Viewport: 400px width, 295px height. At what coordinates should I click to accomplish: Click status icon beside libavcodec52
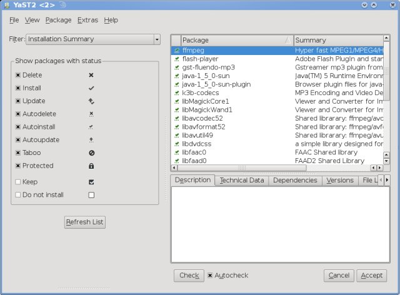(176, 119)
